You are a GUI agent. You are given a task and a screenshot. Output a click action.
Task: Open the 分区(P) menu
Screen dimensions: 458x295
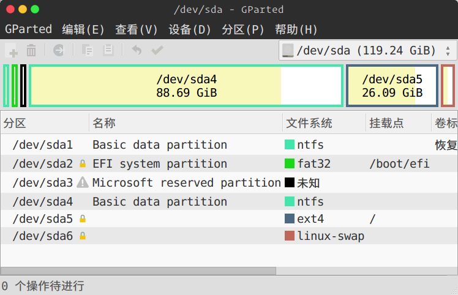tap(243, 29)
